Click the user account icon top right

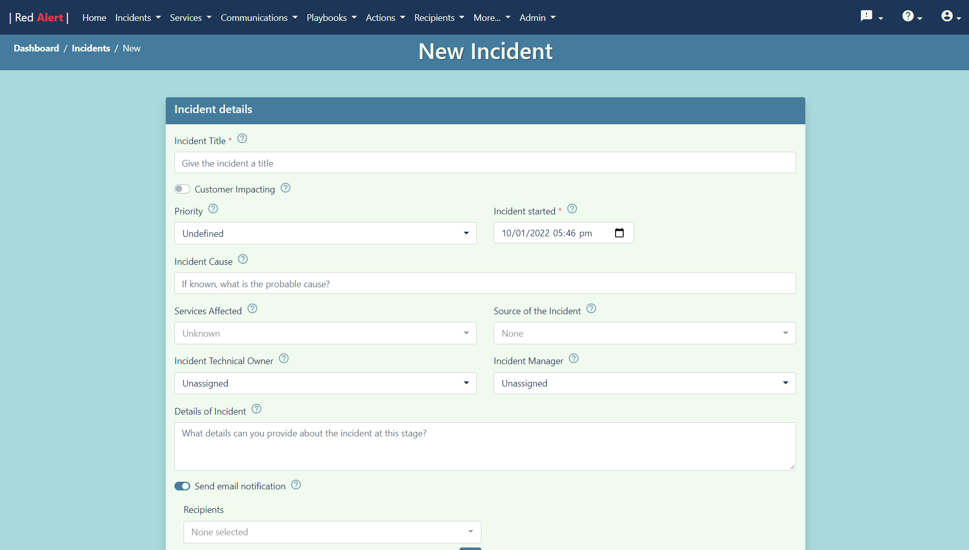[947, 16]
